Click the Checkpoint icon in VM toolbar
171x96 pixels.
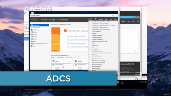pos(46,10)
